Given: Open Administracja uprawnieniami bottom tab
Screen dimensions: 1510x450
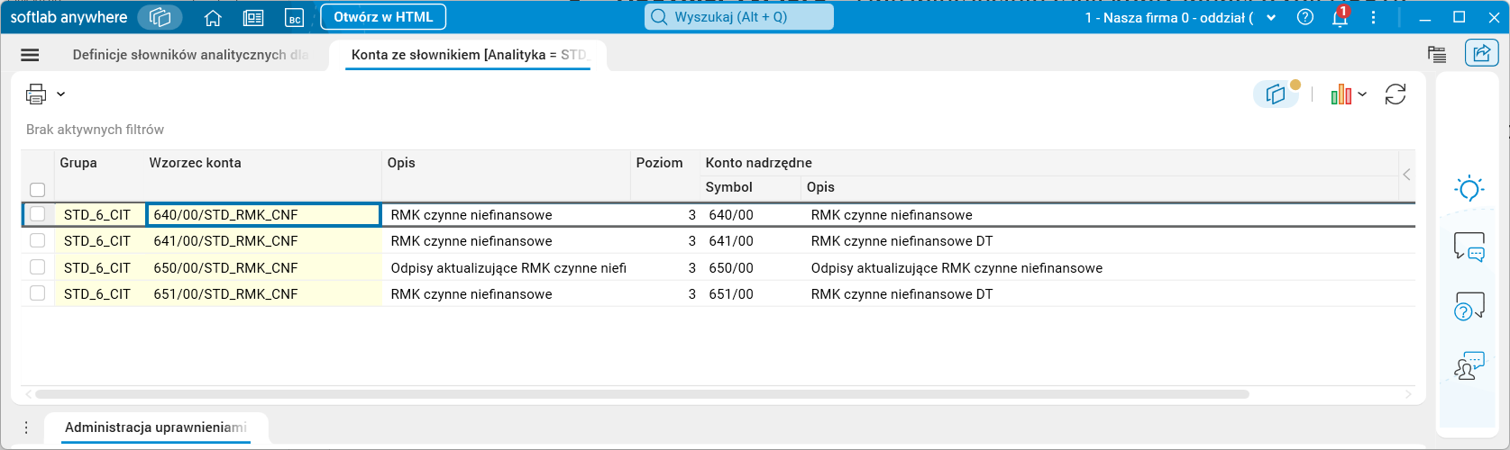Looking at the screenshot, I should [156, 427].
